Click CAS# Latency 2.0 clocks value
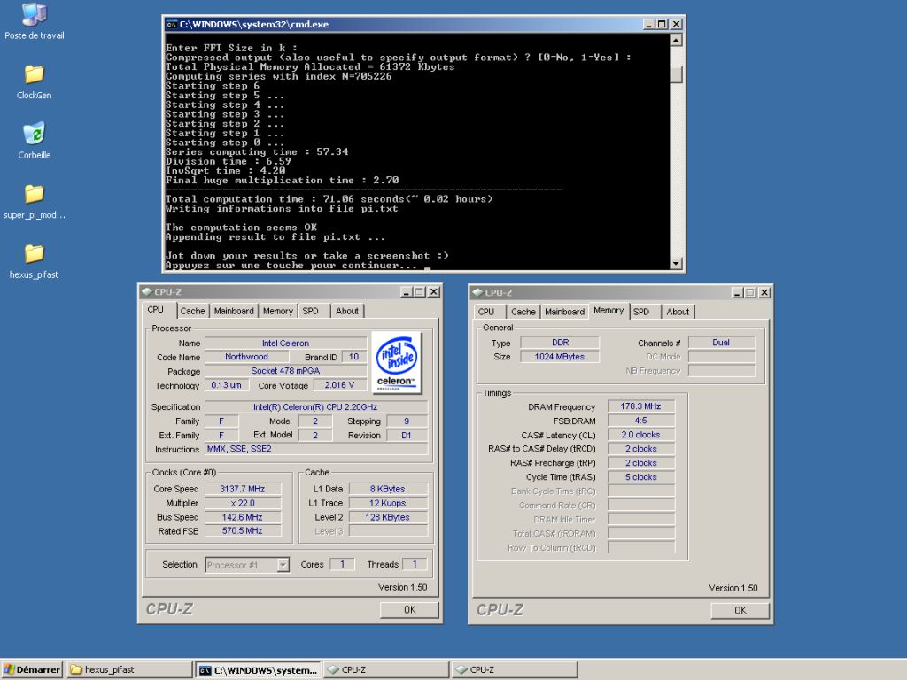907x680 pixels. pos(641,435)
